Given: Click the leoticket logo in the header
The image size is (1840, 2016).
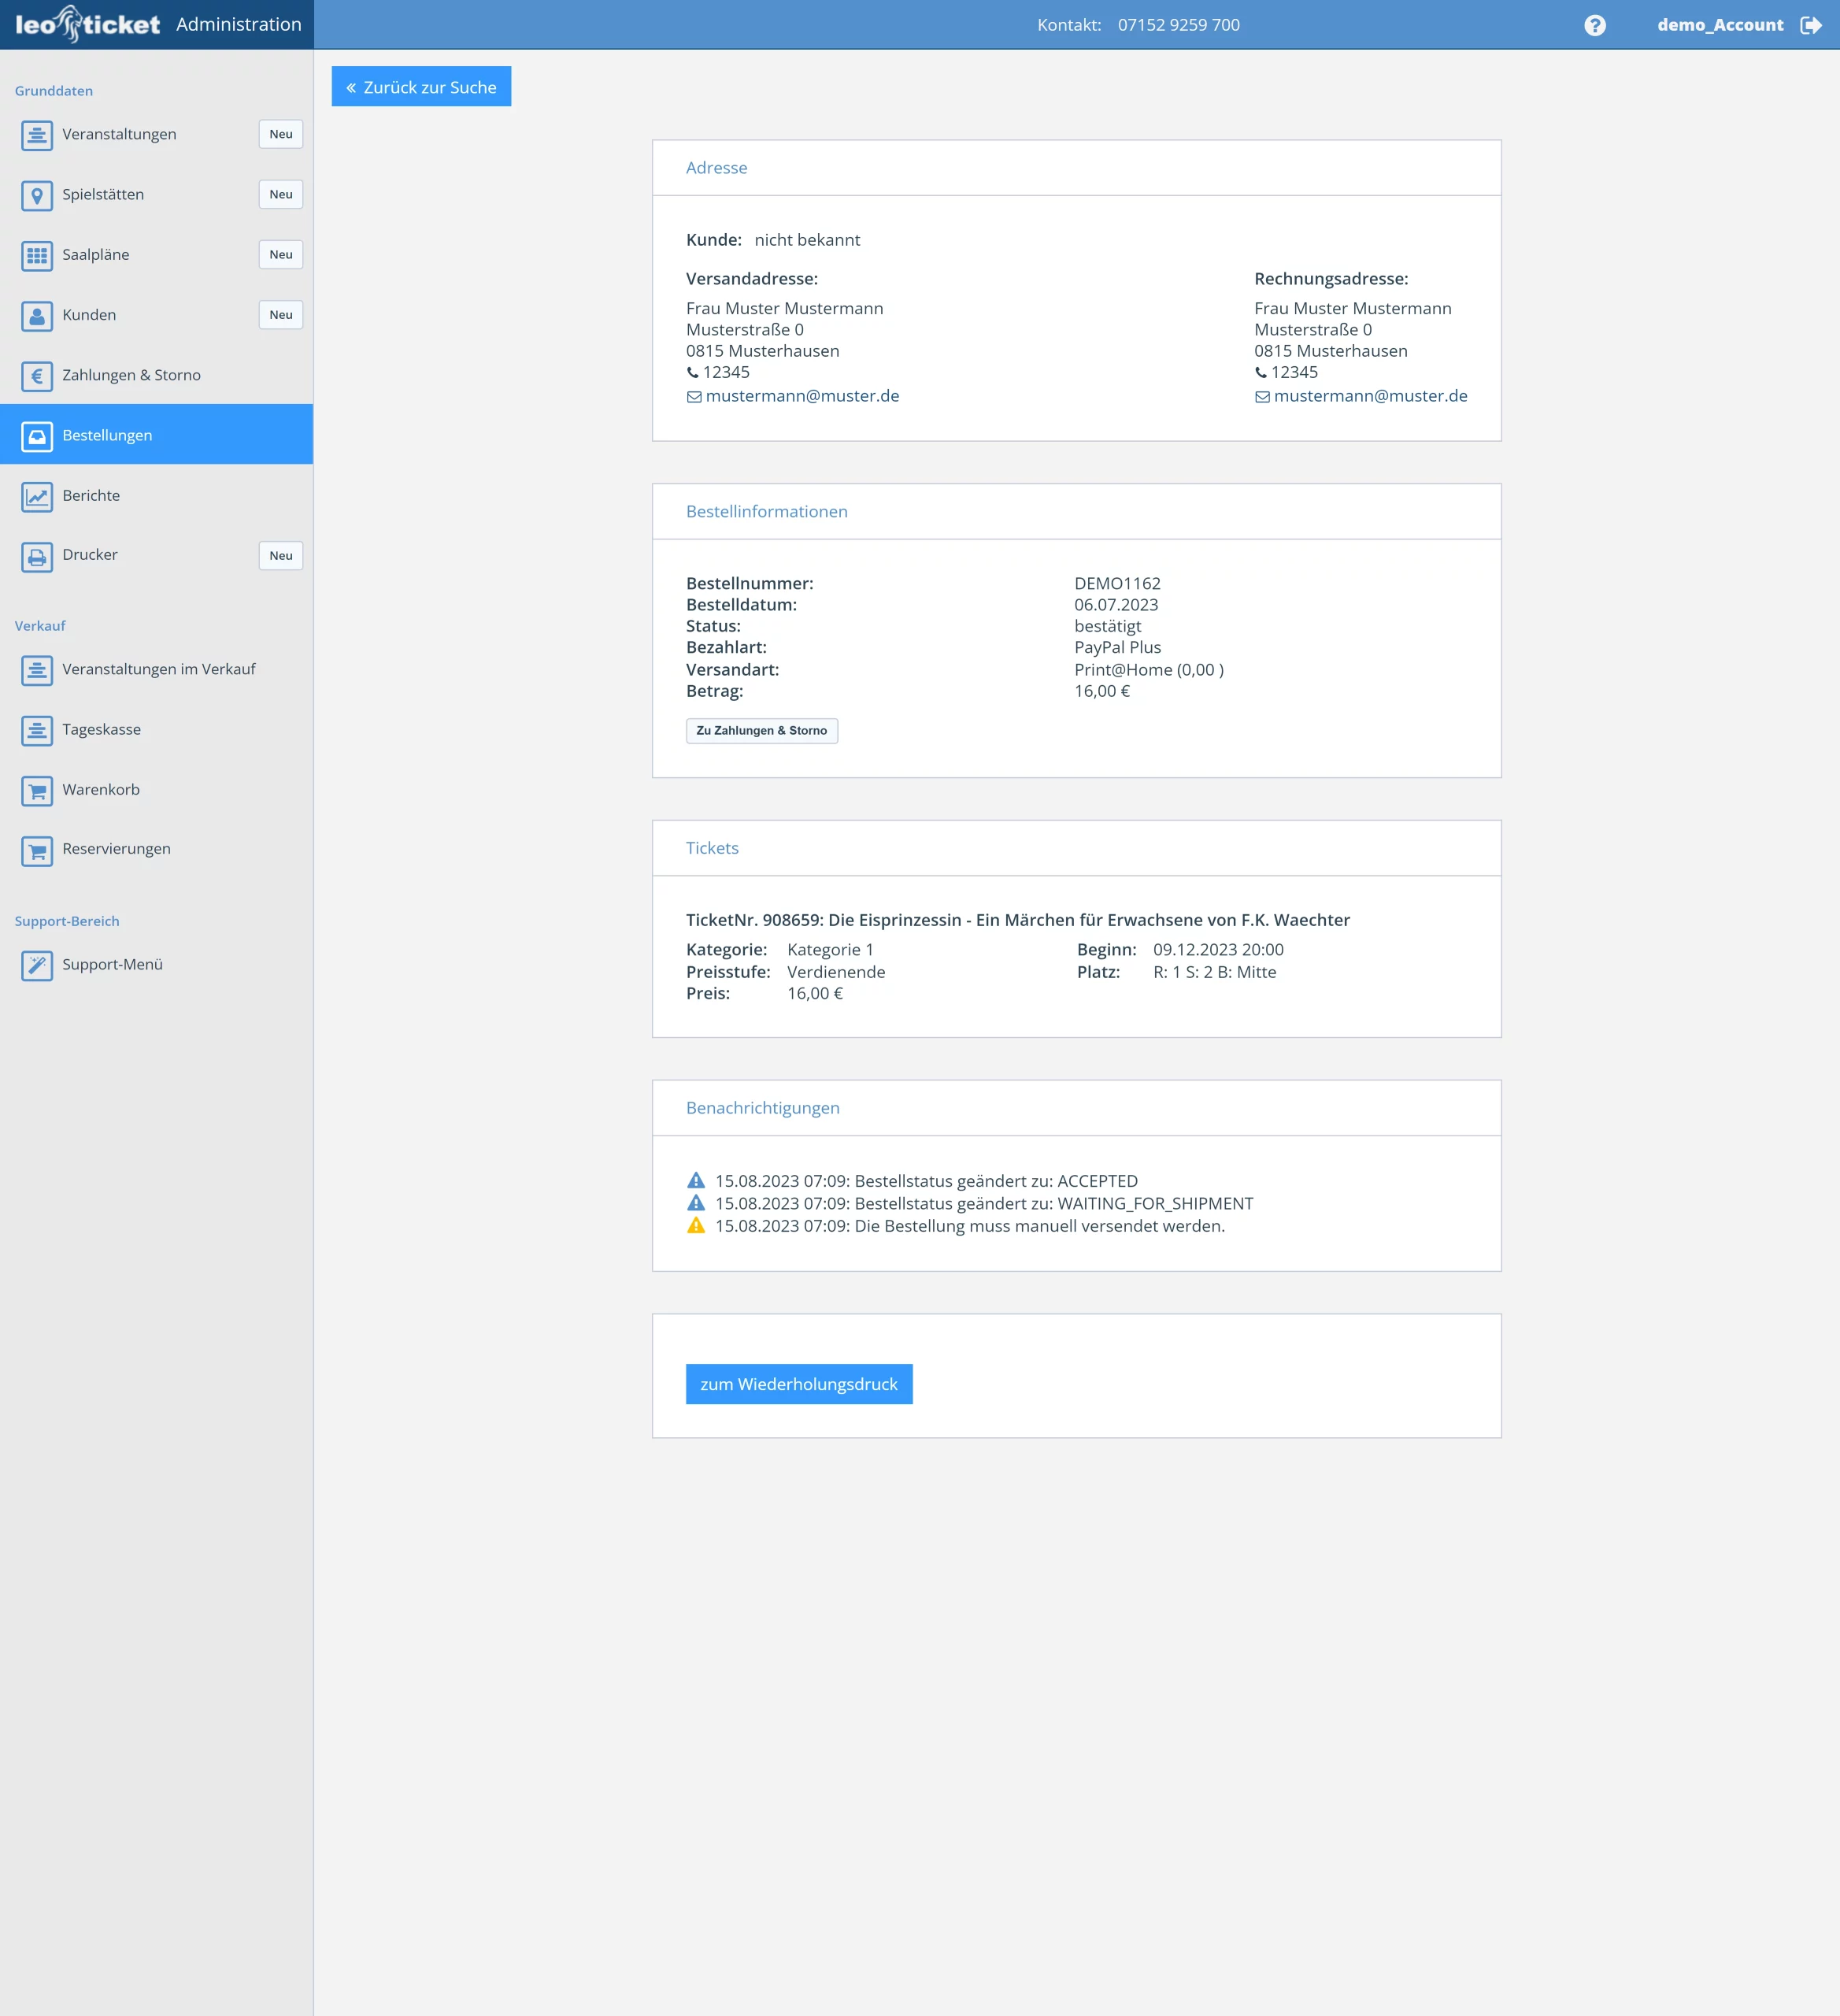Looking at the screenshot, I should click(88, 24).
